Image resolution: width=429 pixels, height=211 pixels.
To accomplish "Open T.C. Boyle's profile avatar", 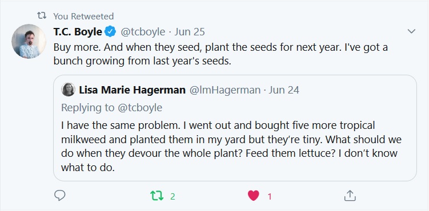I will (x=29, y=41).
